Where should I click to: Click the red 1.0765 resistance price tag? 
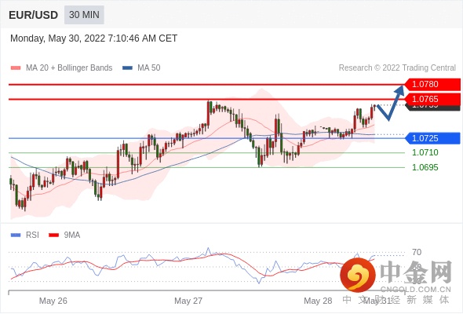click(x=432, y=99)
